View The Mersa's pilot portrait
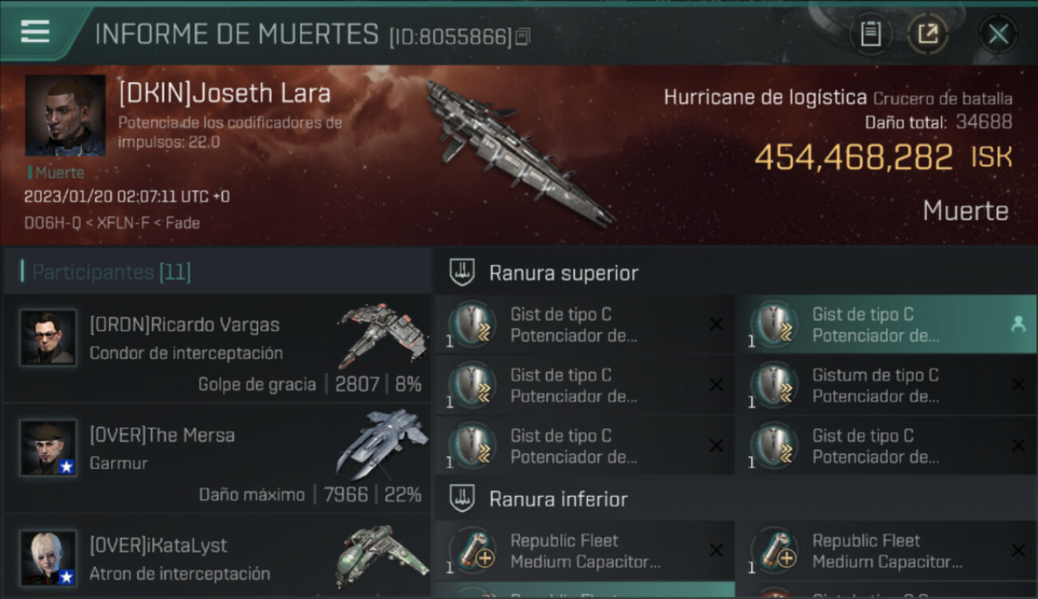The image size is (1038, 599). 48,448
